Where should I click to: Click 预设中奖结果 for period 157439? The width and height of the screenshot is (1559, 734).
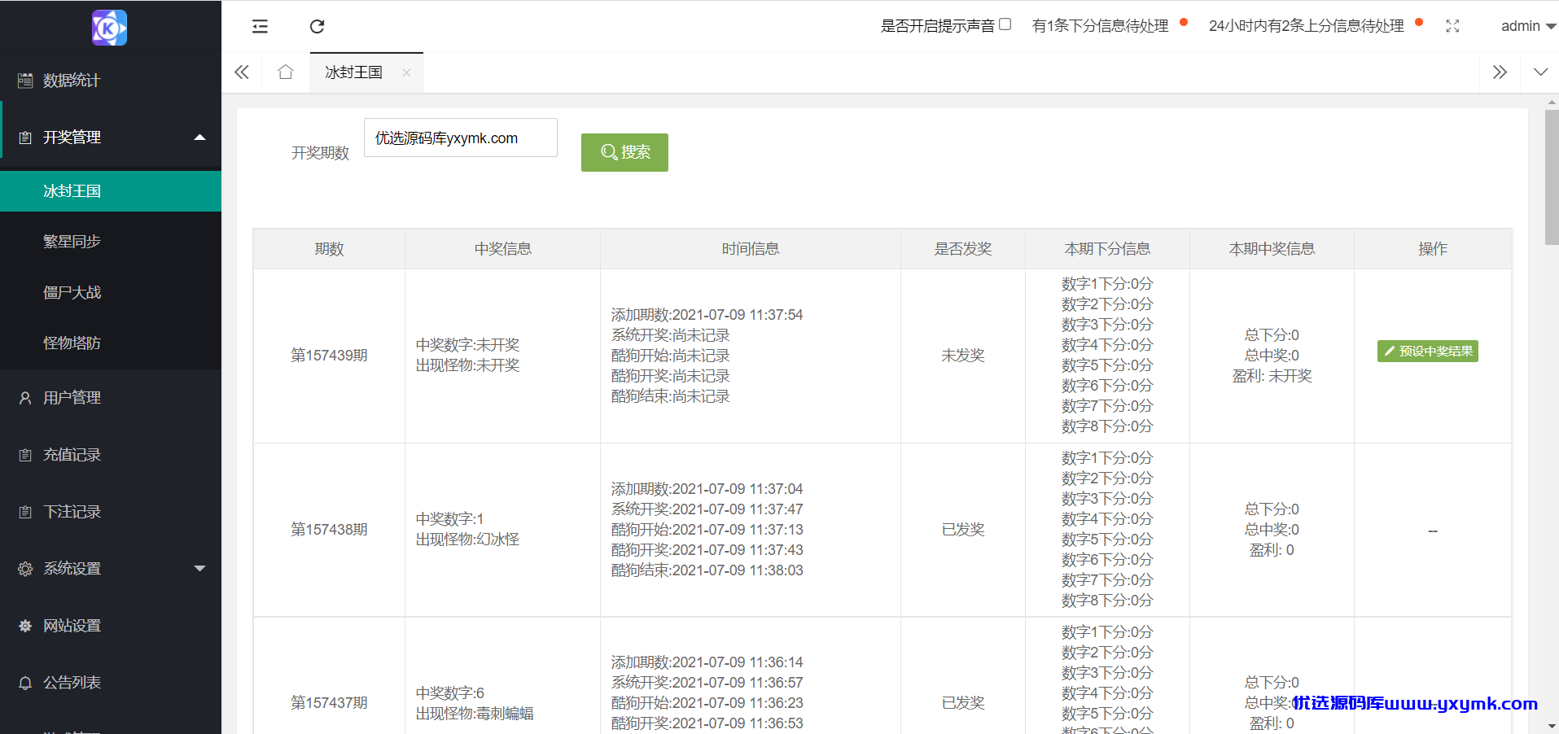pos(1428,351)
